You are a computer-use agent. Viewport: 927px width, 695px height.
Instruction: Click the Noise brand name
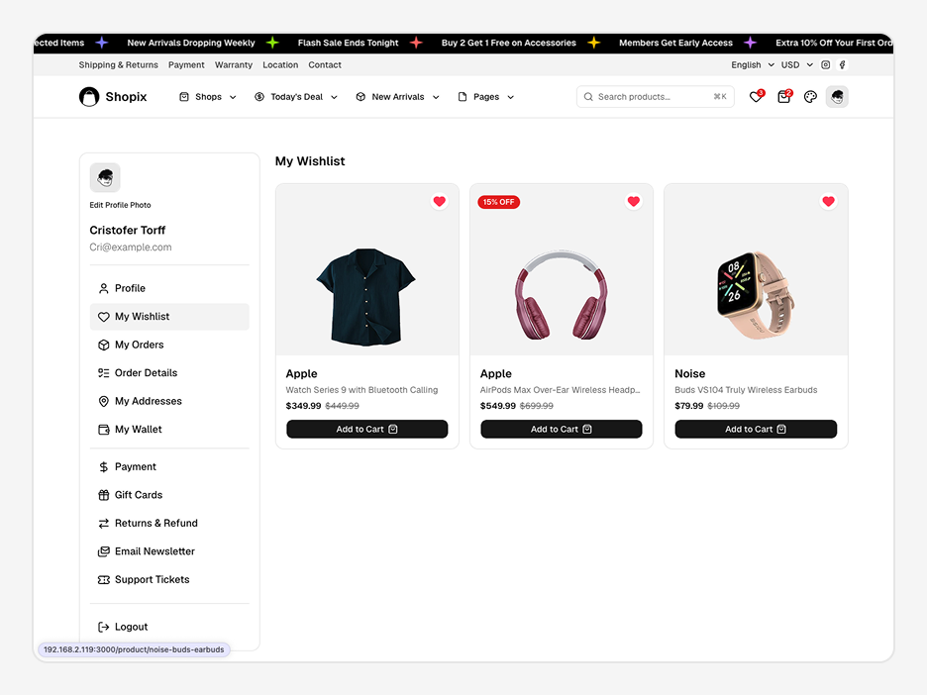point(690,373)
